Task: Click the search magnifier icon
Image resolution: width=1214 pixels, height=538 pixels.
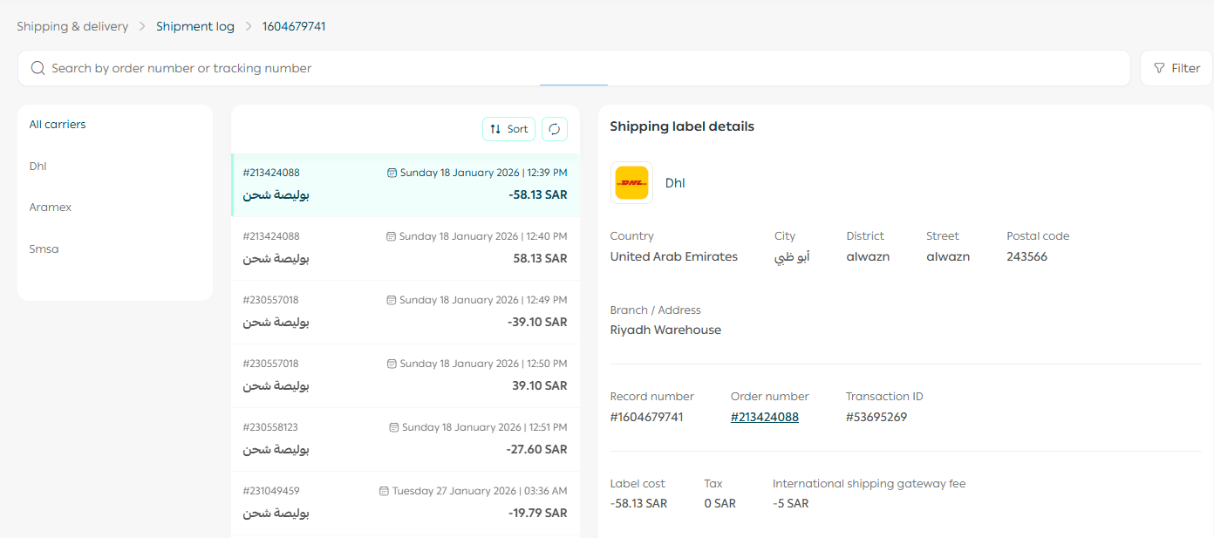Action: [38, 68]
